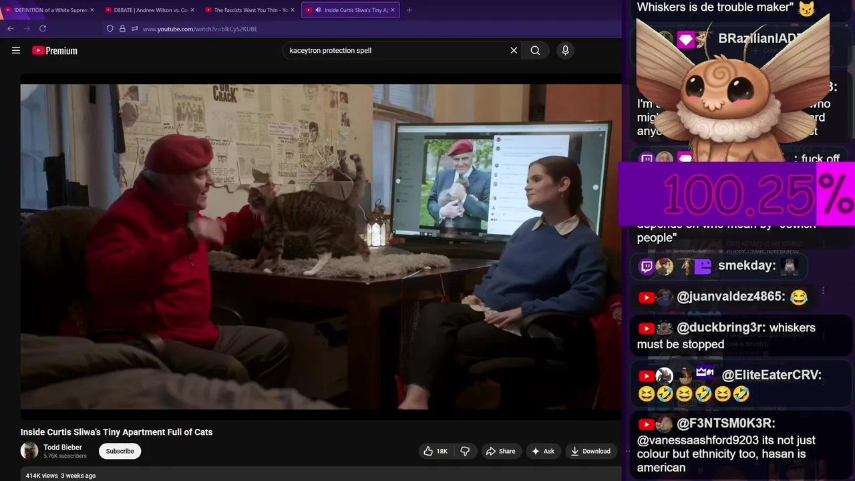Close the 'Inside Curtis Sliwa's' tab
Screen dimensions: 855x481
coord(393,10)
